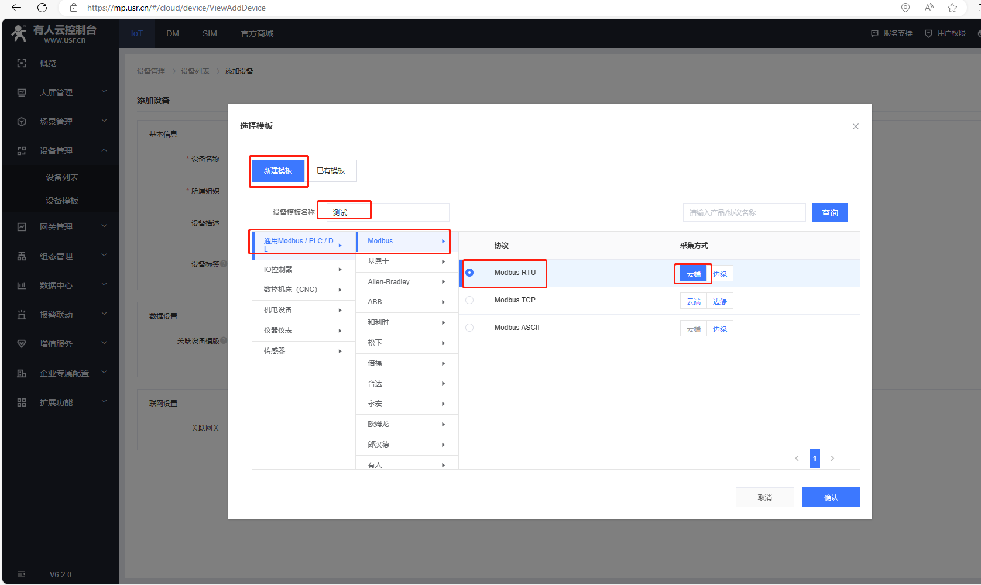This screenshot has height=585, width=981.
Task: Select the Modbus TCP radio button
Action: (469, 300)
